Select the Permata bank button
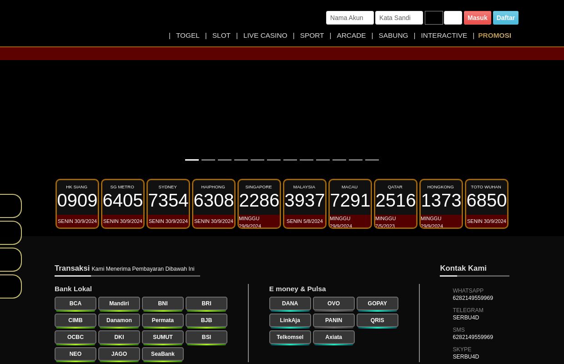The height and width of the screenshot is (364, 564). [163, 320]
